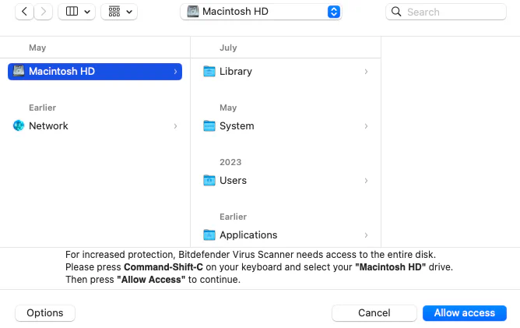Click the System folder icon
The width and height of the screenshot is (520, 328).
point(209,125)
